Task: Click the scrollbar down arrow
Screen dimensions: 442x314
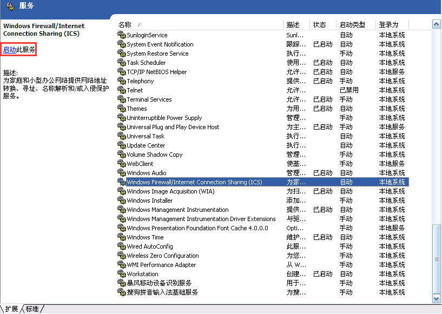Action: (437, 298)
